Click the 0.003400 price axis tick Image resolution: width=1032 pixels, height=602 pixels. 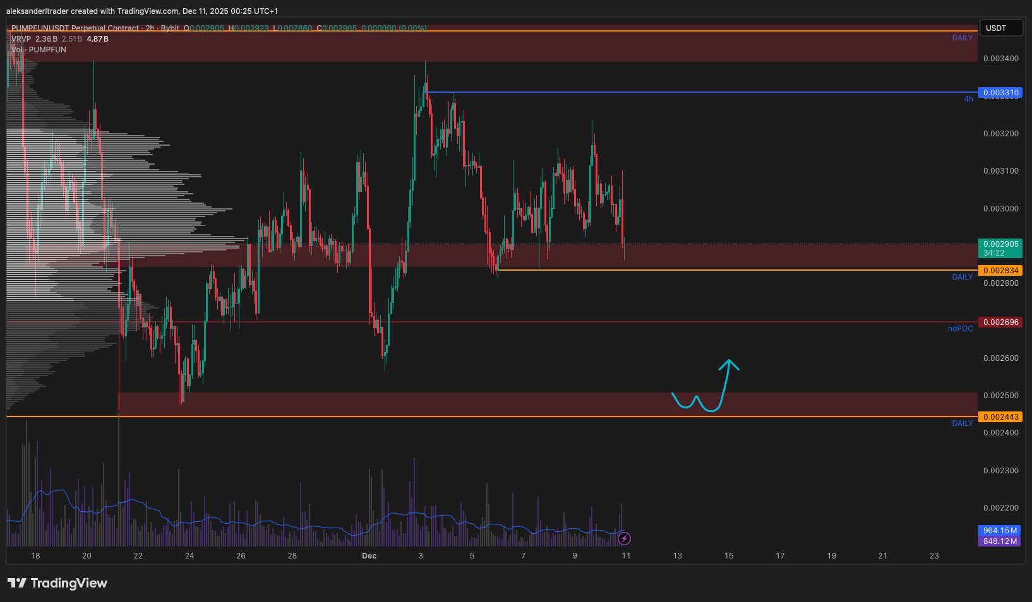pos(1000,59)
